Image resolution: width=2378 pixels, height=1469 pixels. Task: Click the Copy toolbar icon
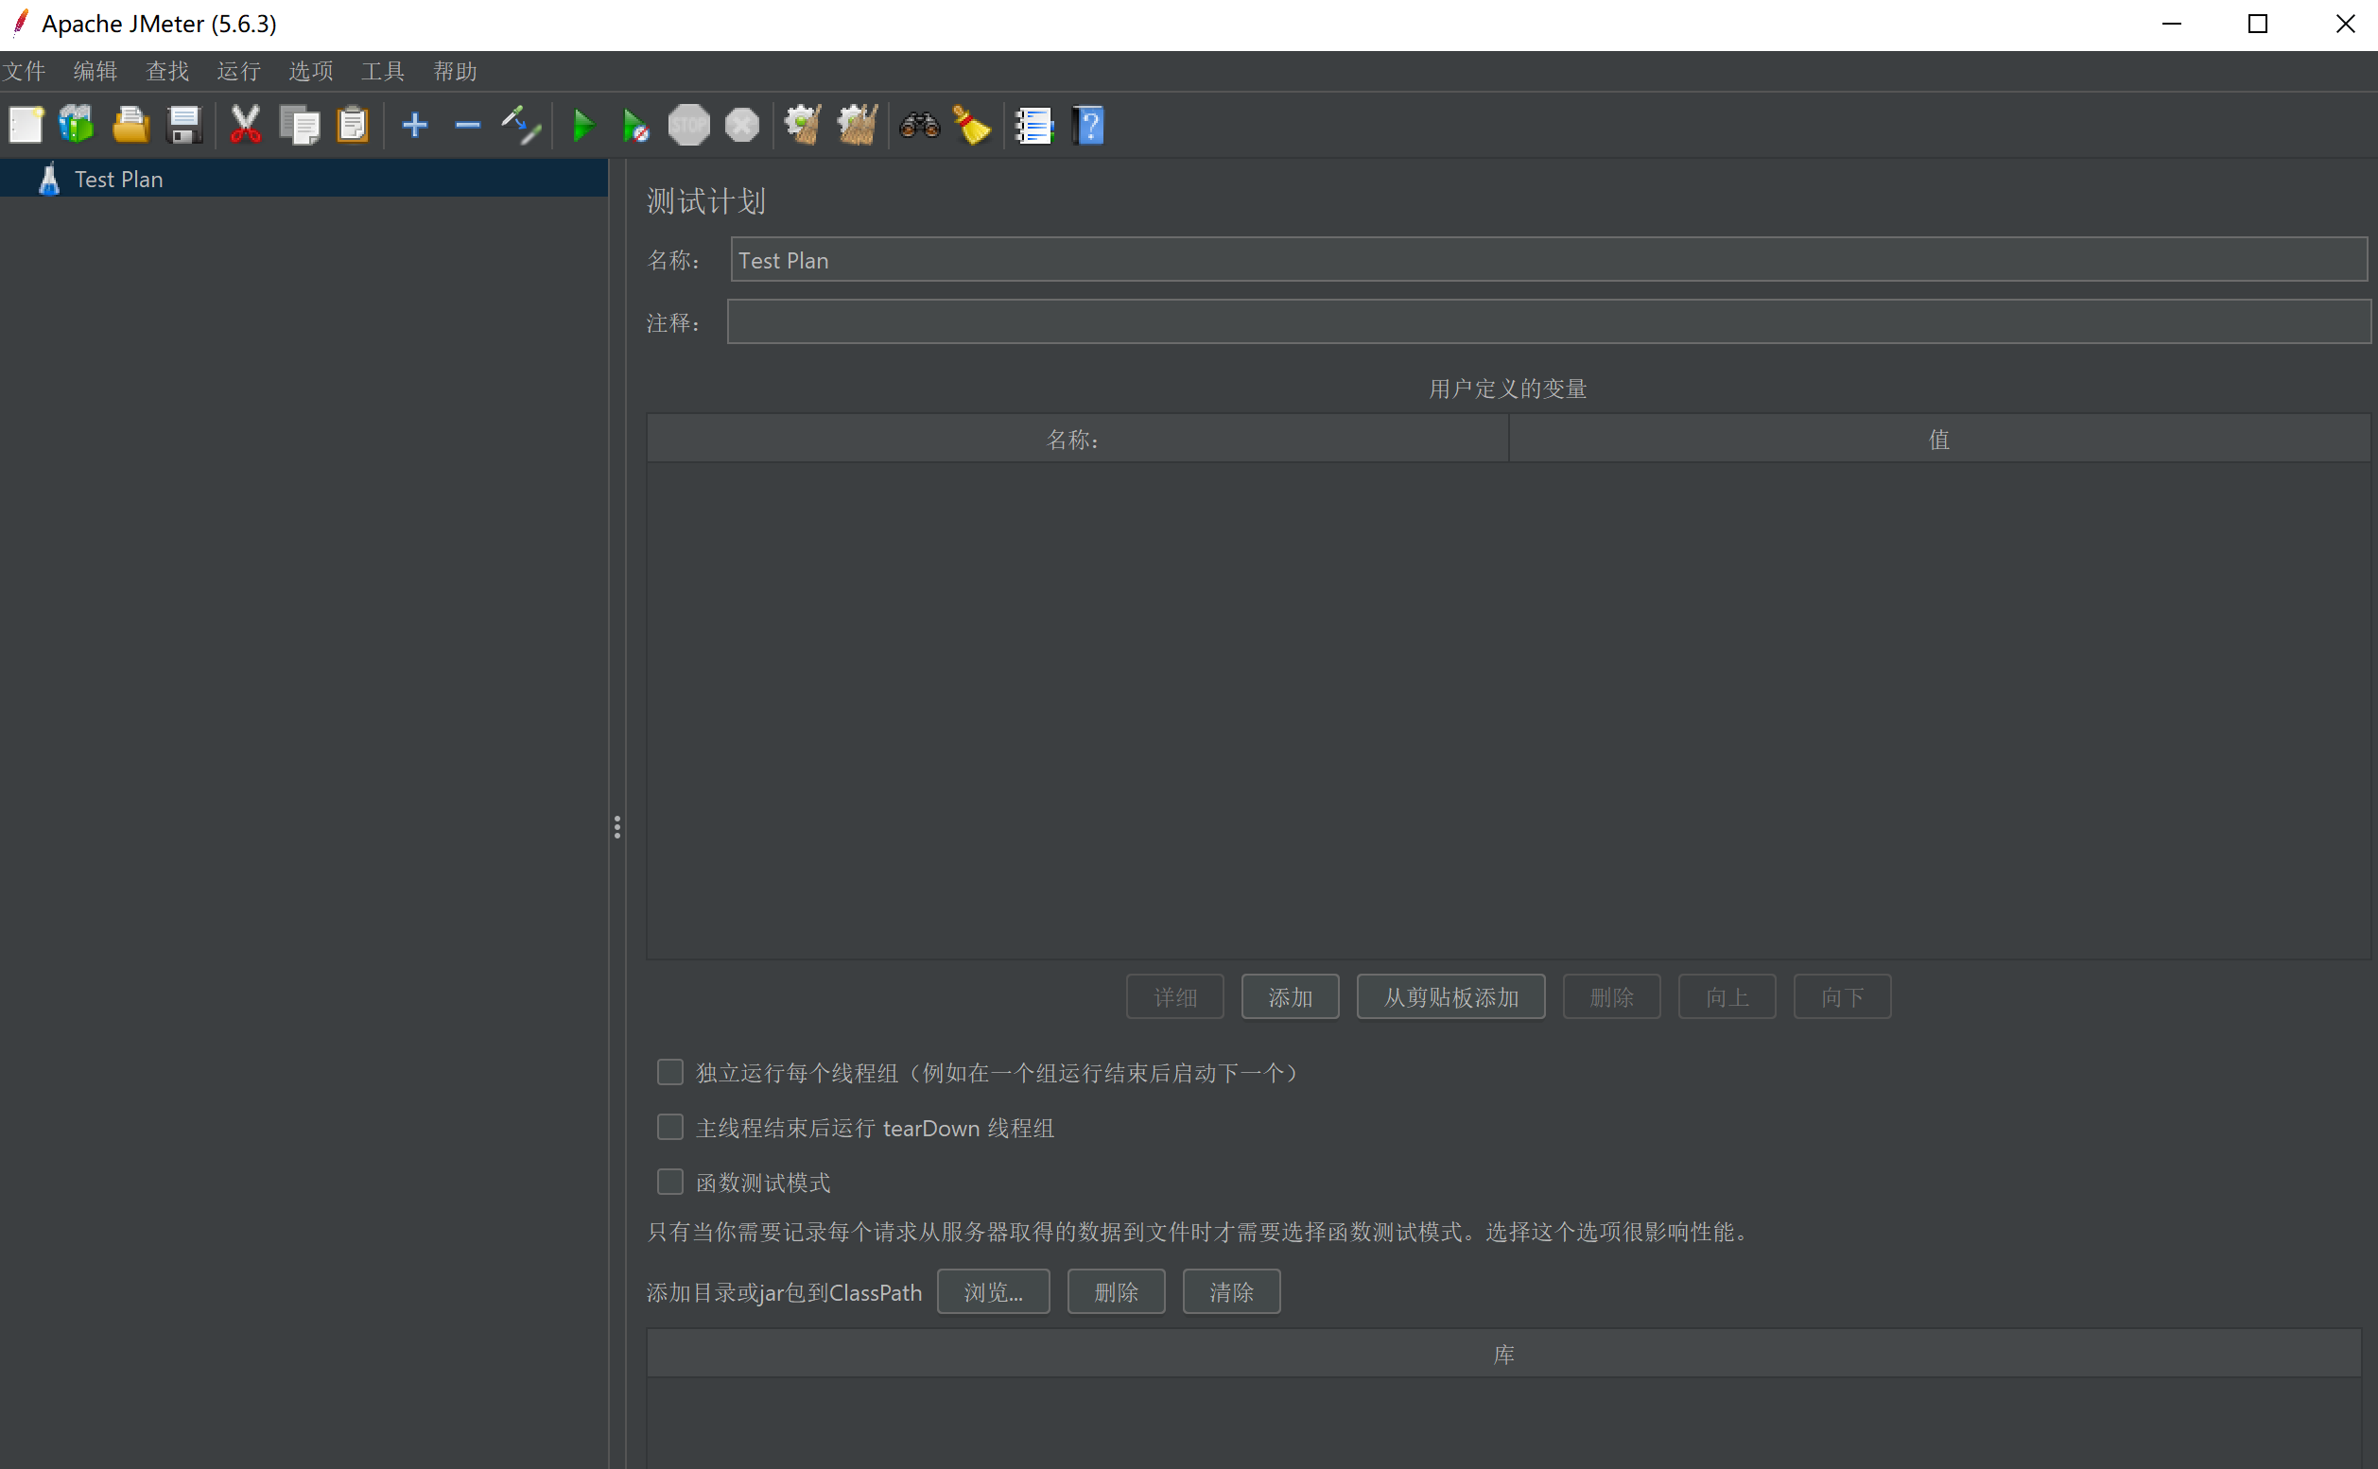[x=300, y=126]
